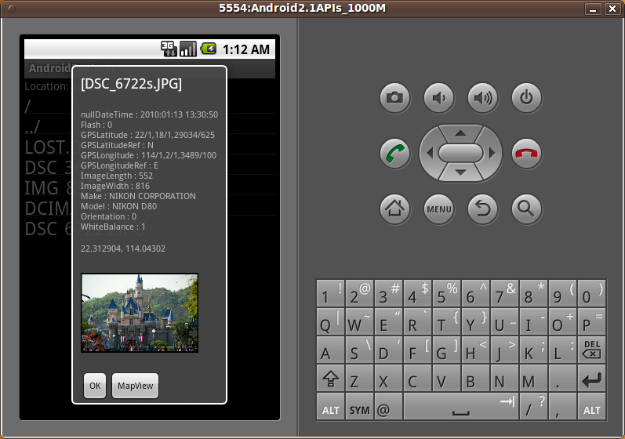The width and height of the screenshot is (625, 439).
Task: Click the R key
Action: click(417, 321)
